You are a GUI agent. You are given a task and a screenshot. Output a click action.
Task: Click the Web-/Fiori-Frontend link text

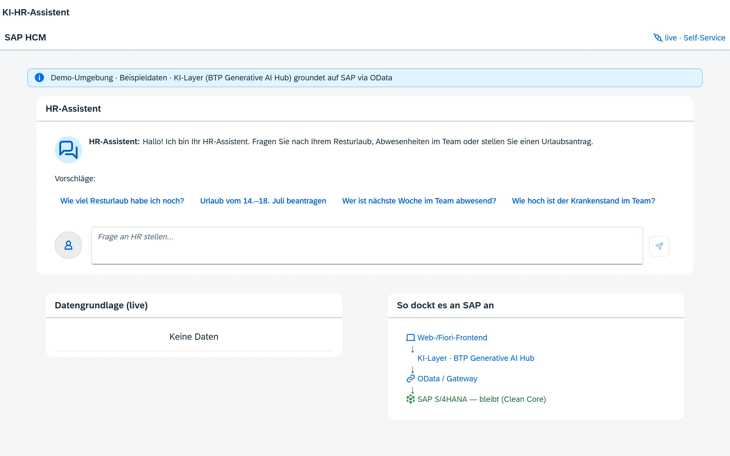click(x=452, y=337)
